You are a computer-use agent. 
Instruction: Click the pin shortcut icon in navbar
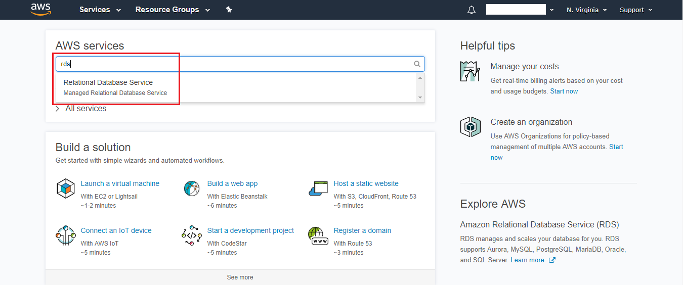[x=229, y=10]
